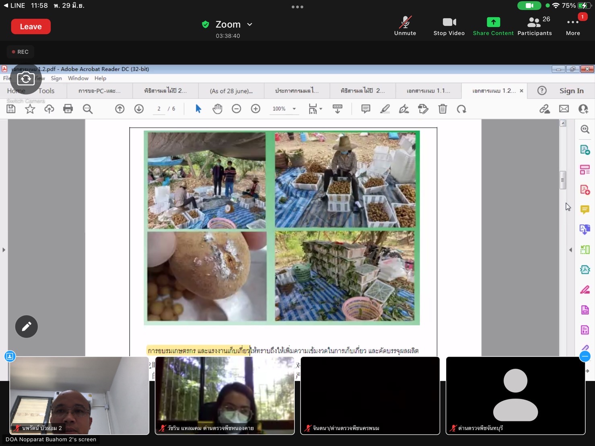Click the page number field

pos(159,109)
